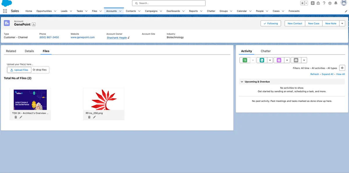
Task: Open the Opportunities tab dropdown chevron
Action: [55, 11]
